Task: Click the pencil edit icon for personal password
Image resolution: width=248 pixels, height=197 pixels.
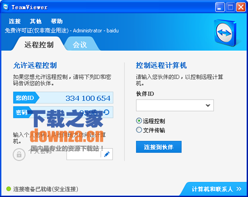Action: [107, 154]
